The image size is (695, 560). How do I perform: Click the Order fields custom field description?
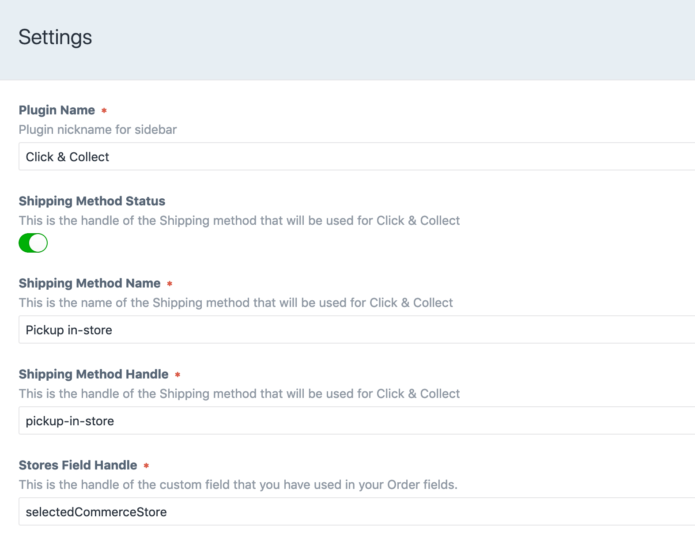point(238,484)
